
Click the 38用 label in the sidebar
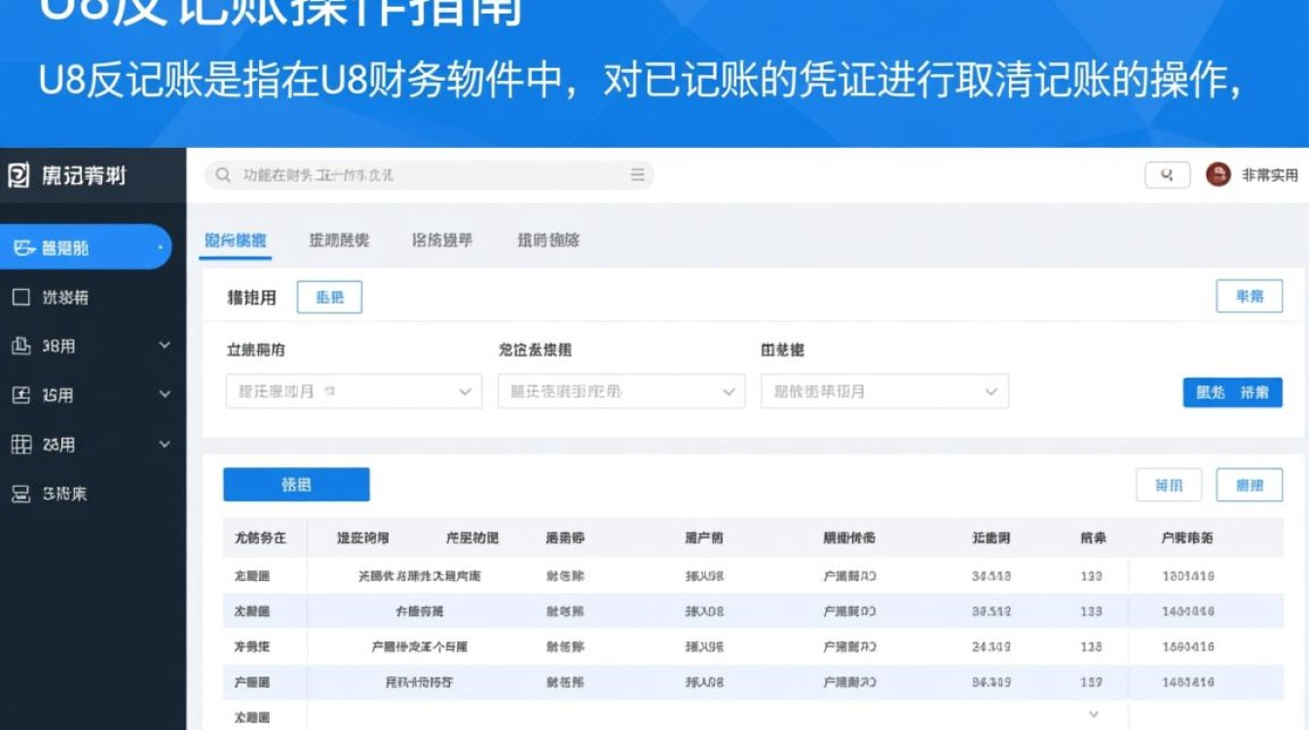[x=58, y=347]
